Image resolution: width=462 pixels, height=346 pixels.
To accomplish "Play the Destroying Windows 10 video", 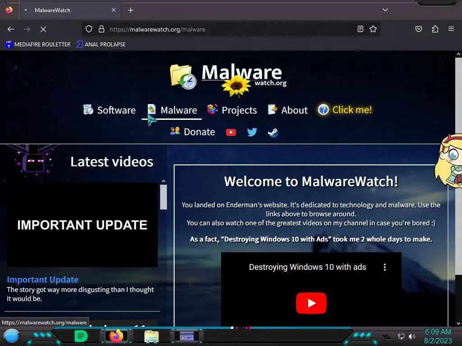I will [x=311, y=303].
